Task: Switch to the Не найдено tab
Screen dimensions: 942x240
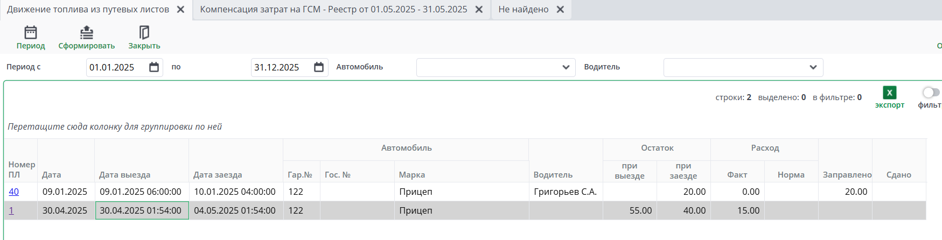Action: 523,10
